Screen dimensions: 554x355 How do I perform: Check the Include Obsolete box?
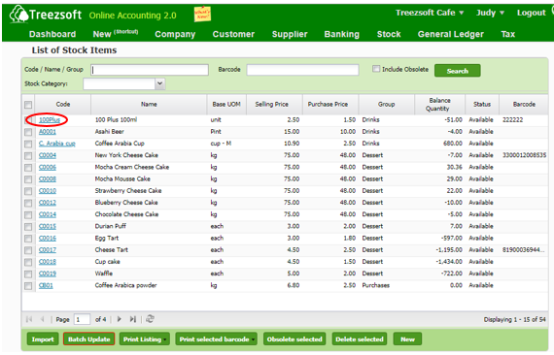[376, 69]
